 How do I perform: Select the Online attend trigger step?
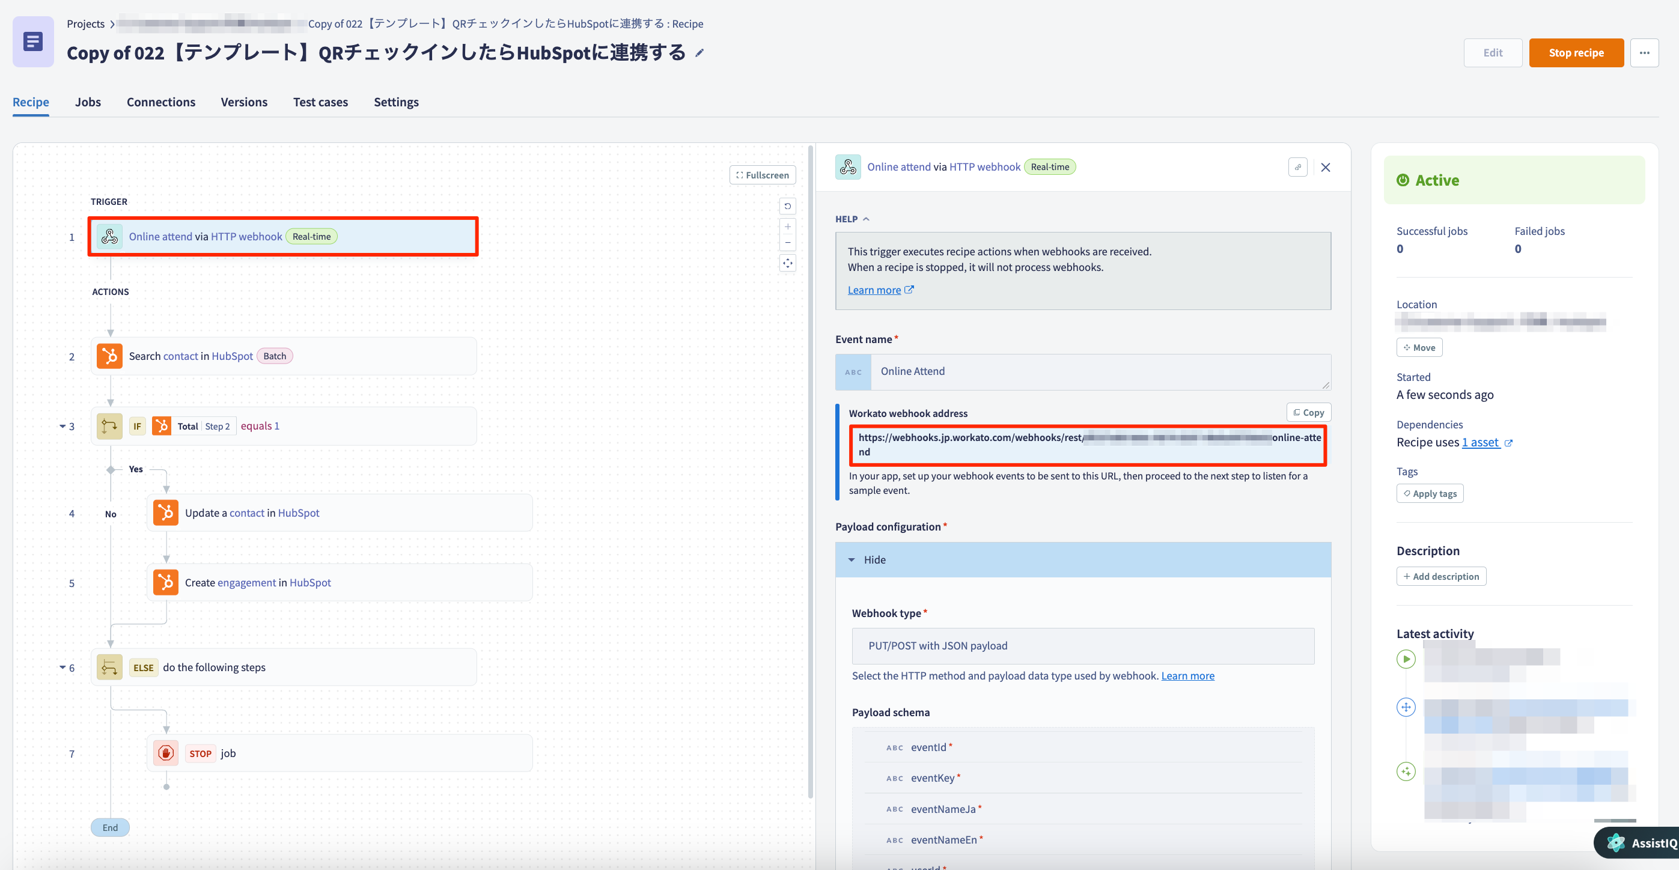point(284,237)
